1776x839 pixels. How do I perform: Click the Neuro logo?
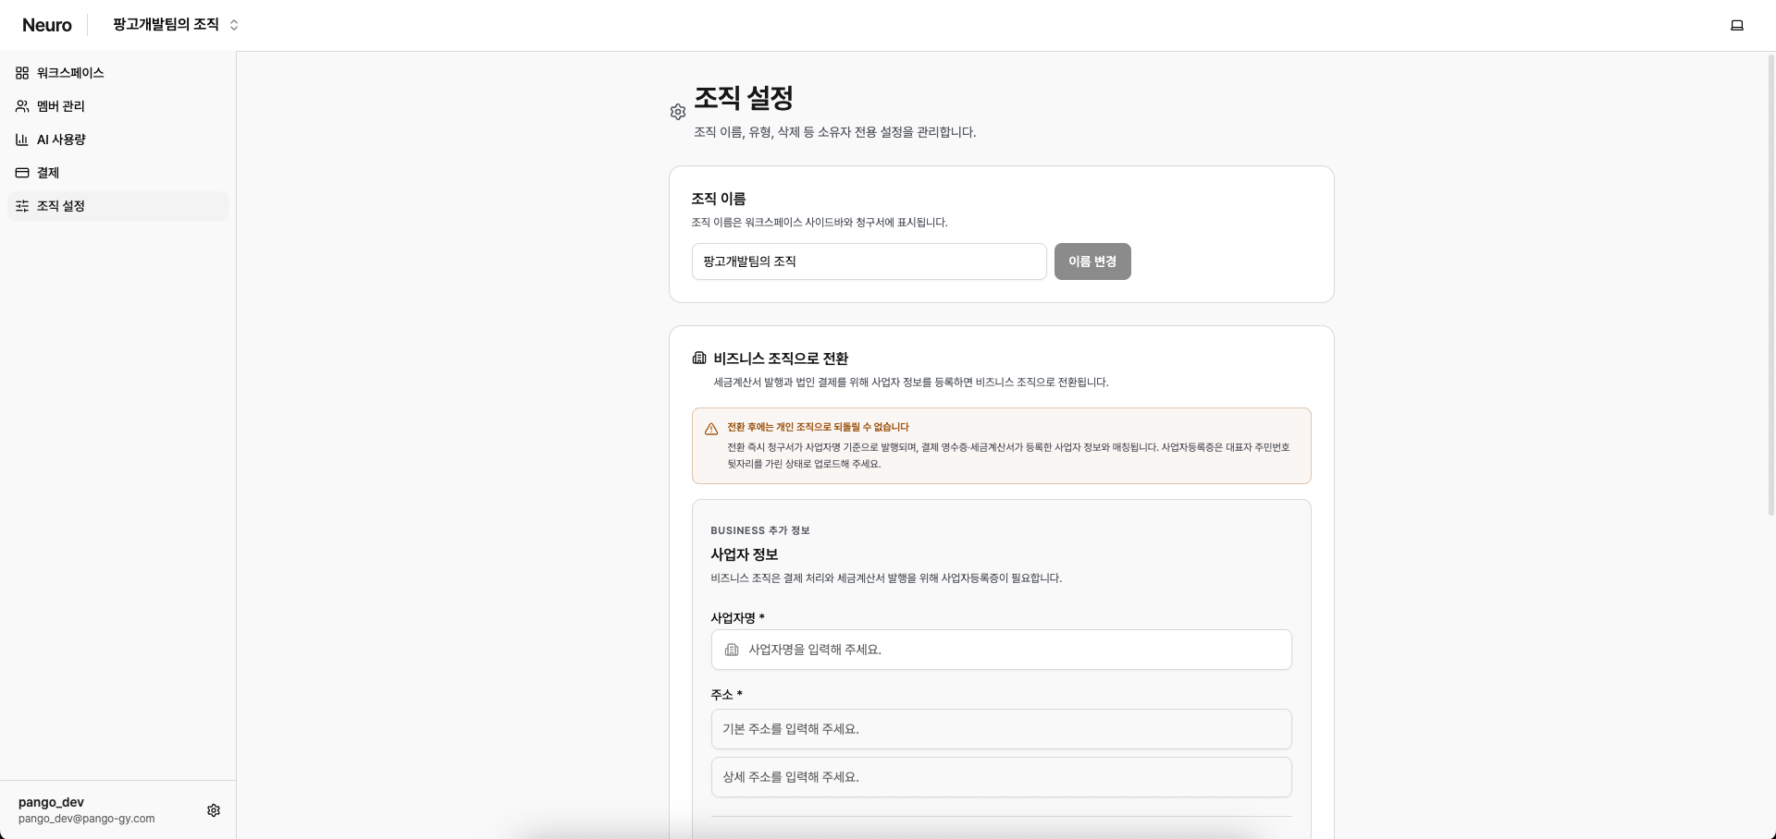pos(47,25)
